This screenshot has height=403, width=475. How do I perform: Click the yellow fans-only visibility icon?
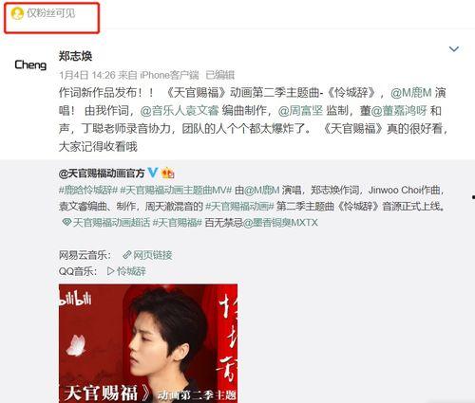coord(17,13)
